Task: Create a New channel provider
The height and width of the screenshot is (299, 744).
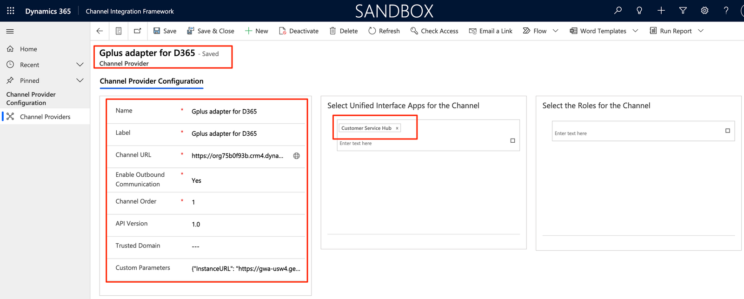Action: (x=257, y=31)
